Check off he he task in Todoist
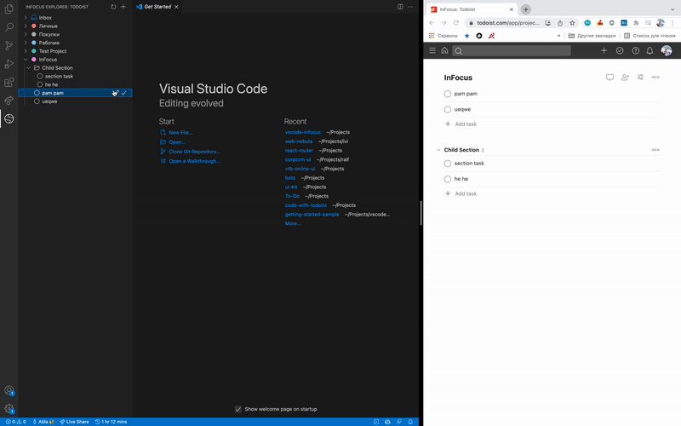681x426 pixels. 448,179
